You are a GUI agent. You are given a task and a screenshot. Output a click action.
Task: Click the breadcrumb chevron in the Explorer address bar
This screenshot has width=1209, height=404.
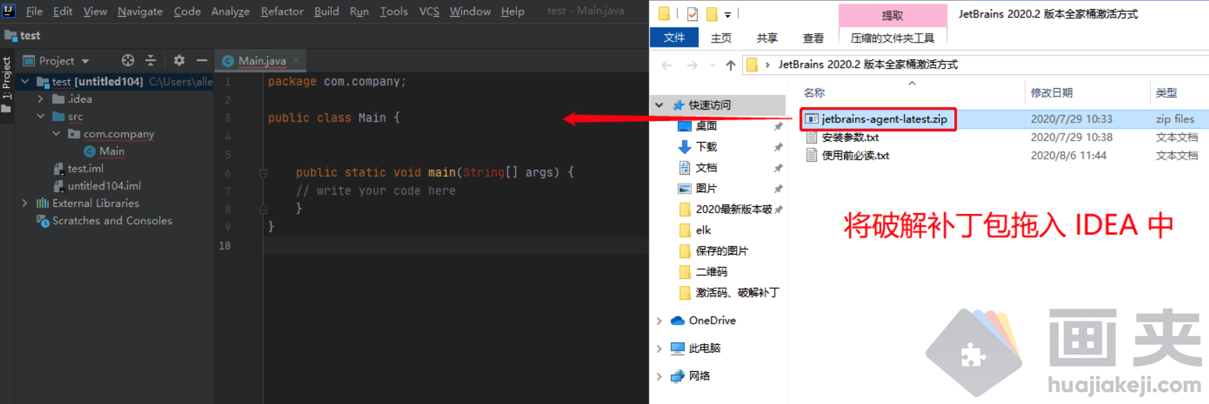[768, 65]
